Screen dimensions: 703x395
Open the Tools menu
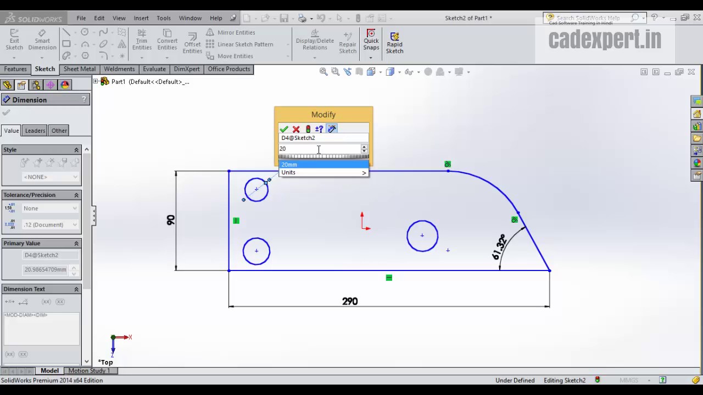click(x=164, y=18)
